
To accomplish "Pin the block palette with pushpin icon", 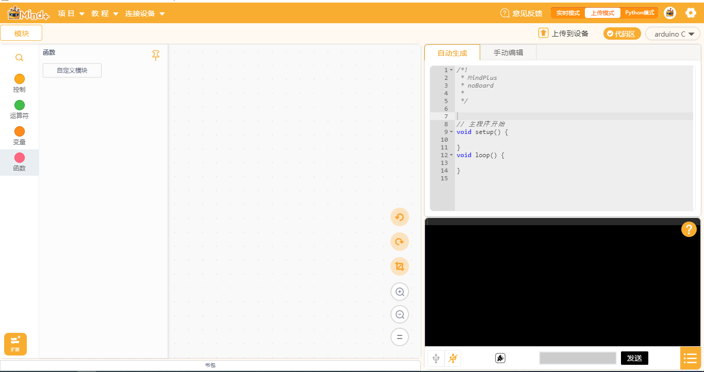I will tap(156, 56).
